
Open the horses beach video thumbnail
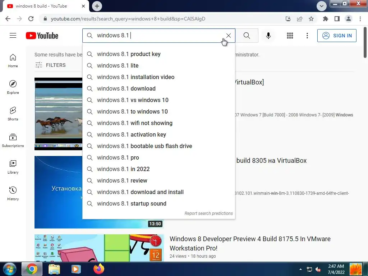tap(59, 114)
